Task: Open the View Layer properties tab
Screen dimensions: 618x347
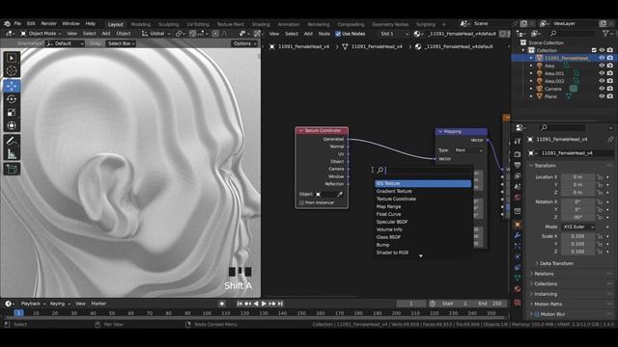Action: [x=518, y=175]
